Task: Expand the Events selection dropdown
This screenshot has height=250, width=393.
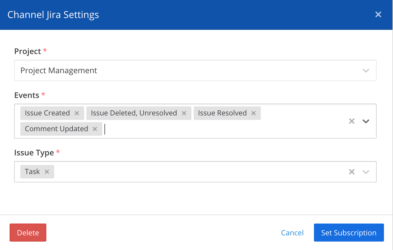Action: (366, 121)
